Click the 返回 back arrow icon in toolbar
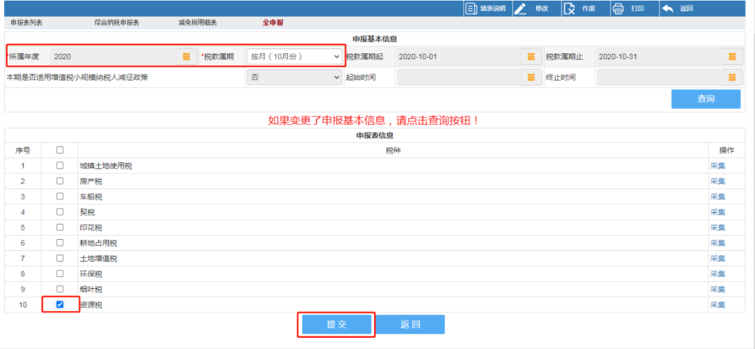Screen dimensions: 755x349 pos(668,8)
